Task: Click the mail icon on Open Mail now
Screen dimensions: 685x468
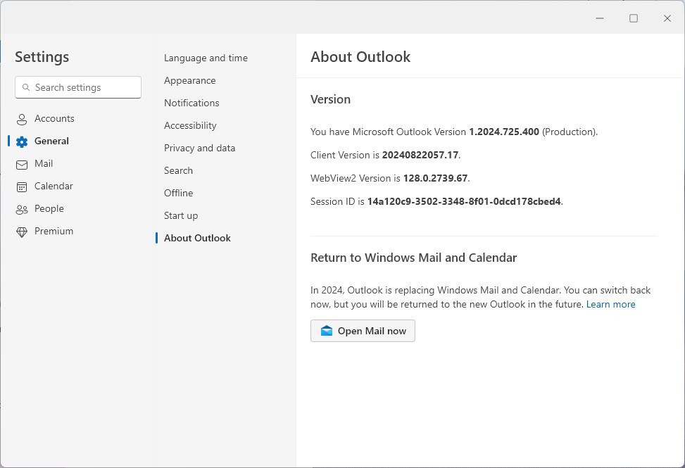Action: (327, 331)
